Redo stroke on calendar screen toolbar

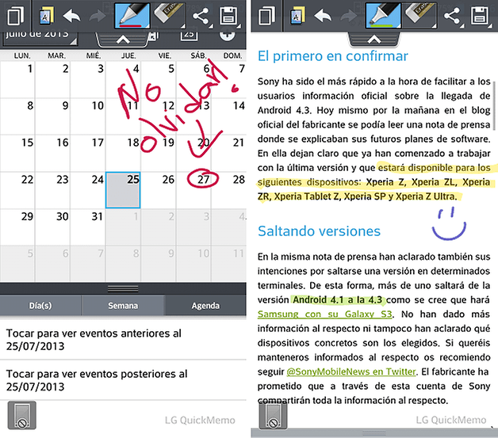tap(98, 16)
